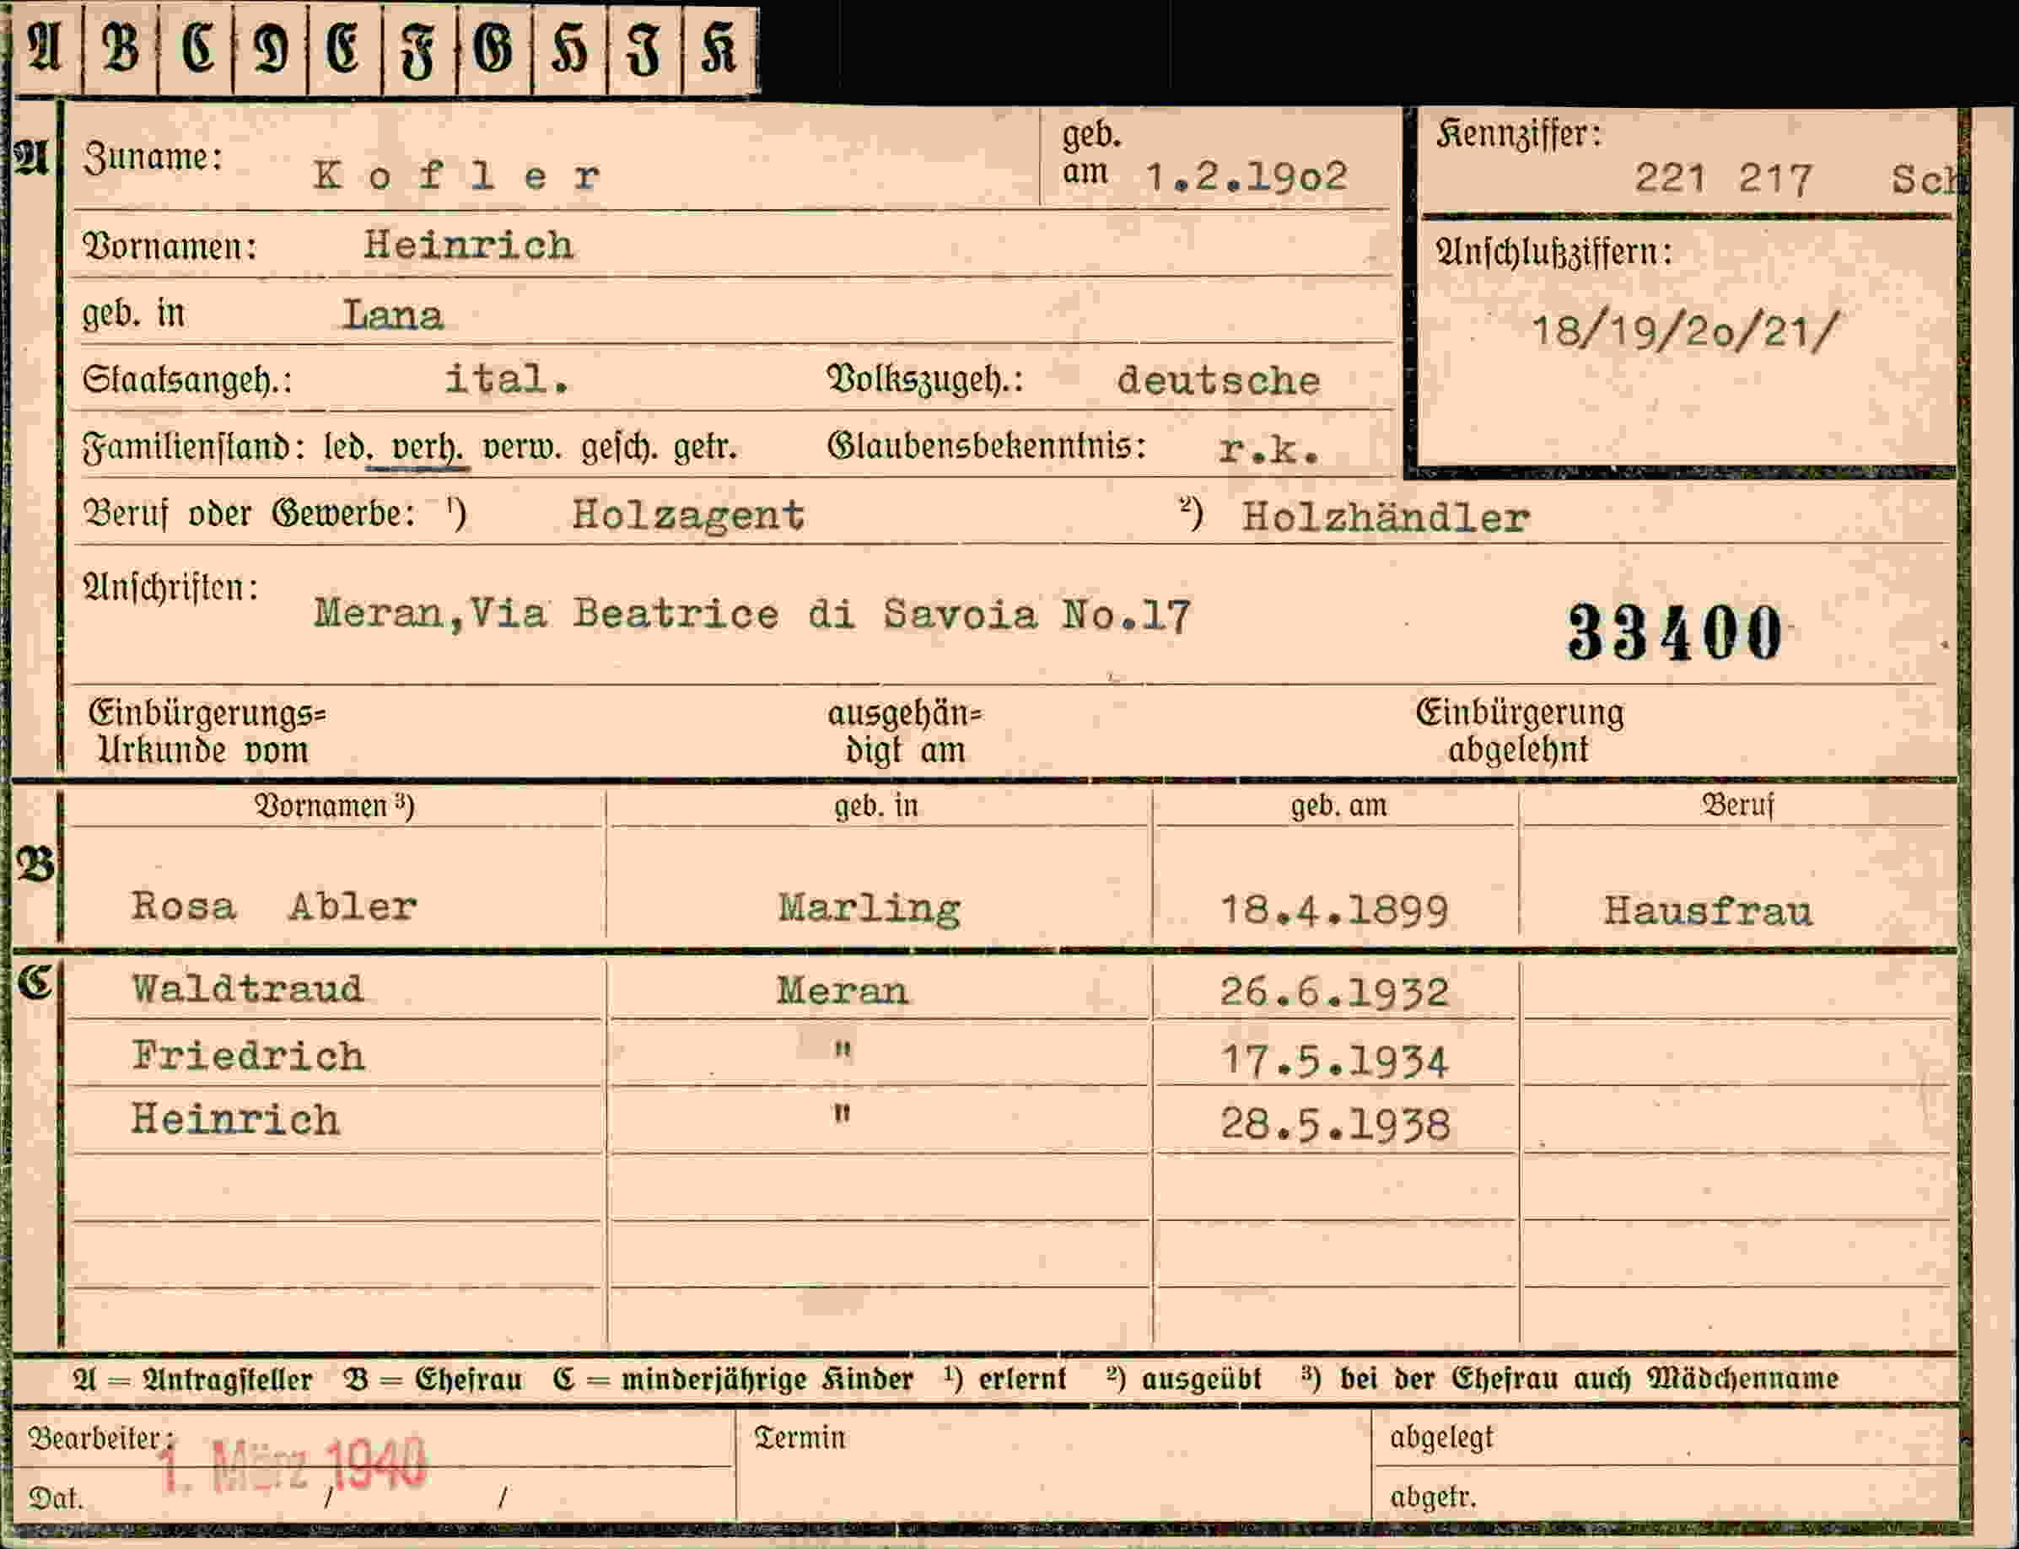2019x1549 pixels.
Task: Click the 'Zuname:' label
Action: pyautogui.click(x=153, y=158)
